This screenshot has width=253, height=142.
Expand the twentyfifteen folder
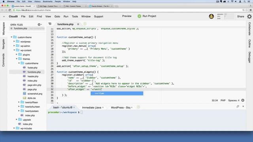coord(19,102)
